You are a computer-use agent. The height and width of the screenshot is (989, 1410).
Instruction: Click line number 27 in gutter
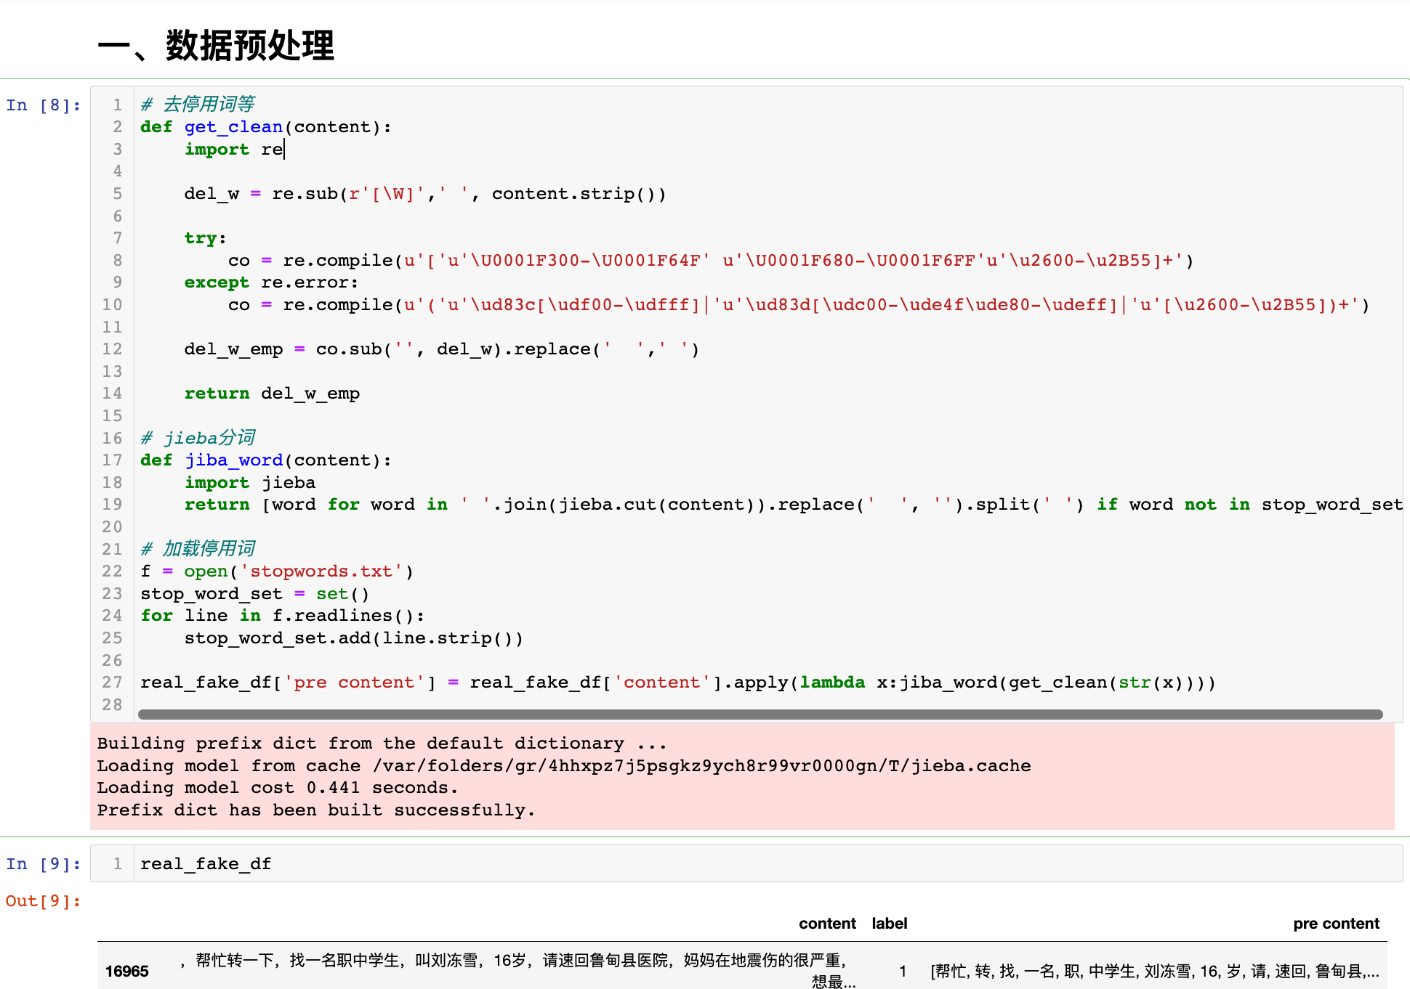coord(112,683)
